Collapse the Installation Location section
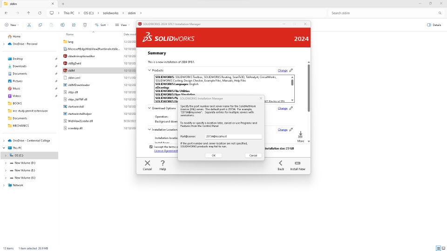Viewport: 447px width, 251px height. pyautogui.click(x=149, y=130)
